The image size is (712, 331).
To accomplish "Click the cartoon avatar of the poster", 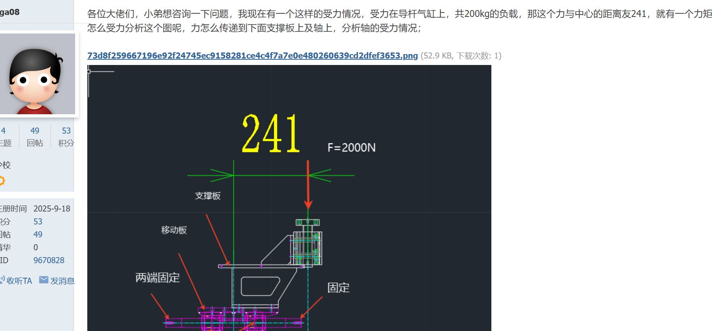I will pos(37,74).
